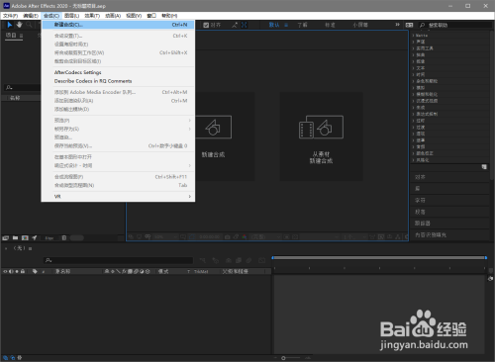Click the 源名称 column header

(x=62, y=271)
